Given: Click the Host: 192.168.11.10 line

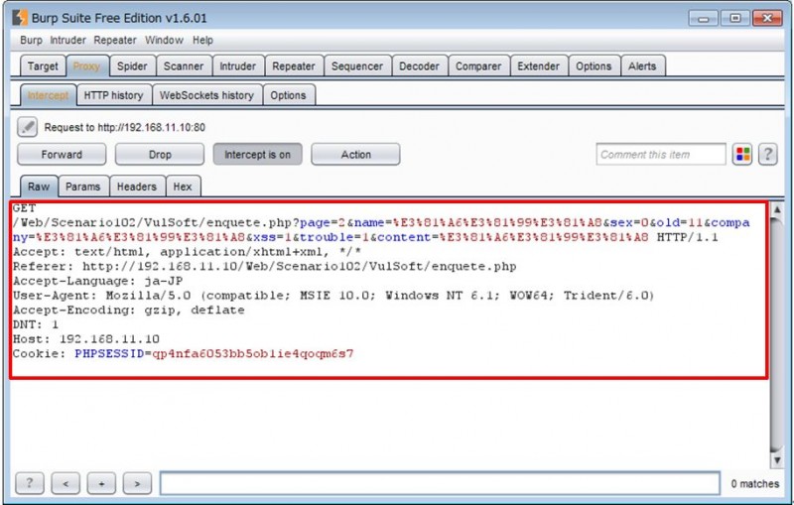Looking at the screenshot, I should tap(86, 338).
